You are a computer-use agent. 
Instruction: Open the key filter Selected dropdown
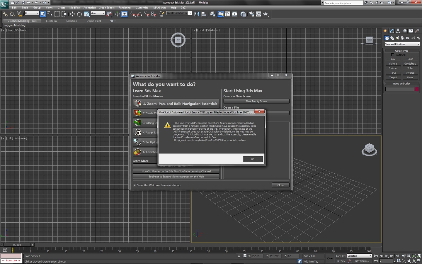359,256
